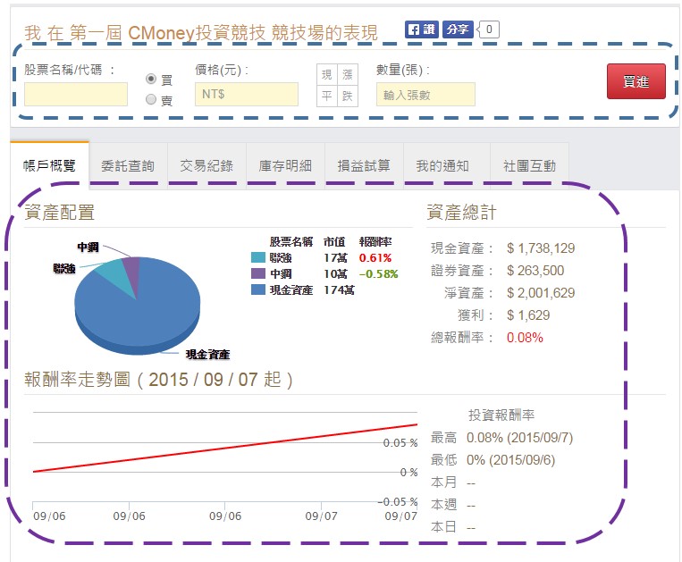Click the 10萬 market value entry
Image resolution: width=682 pixels, height=562 pixels.
point(336,273)
